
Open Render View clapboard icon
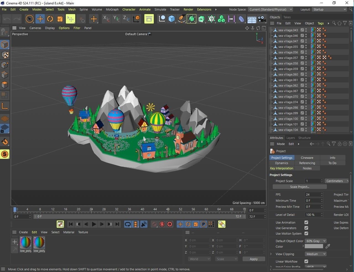tap(149, 19)
